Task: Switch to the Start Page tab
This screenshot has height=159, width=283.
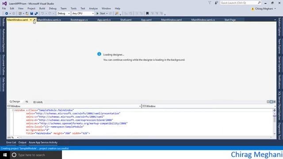Action: coord(230,20)
